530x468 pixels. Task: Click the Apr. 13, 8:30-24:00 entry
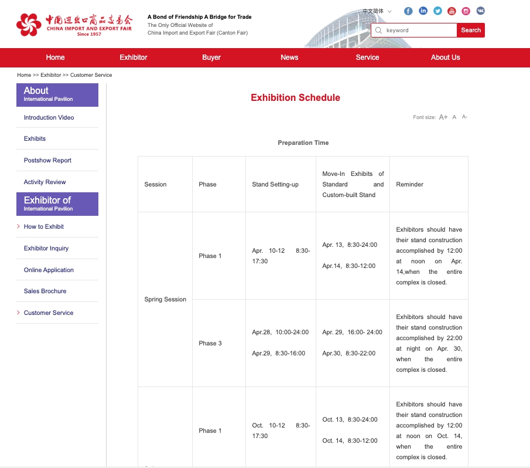pos(350,245)
